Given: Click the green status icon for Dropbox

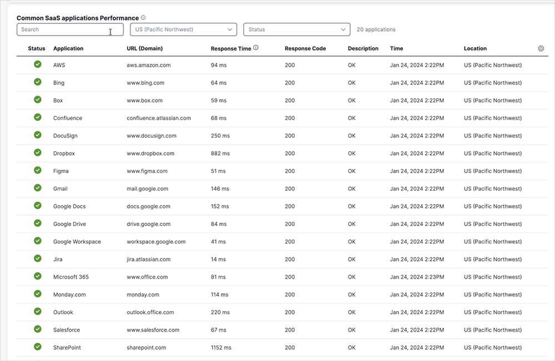Looking at the screenshot, I should [38, 153].
